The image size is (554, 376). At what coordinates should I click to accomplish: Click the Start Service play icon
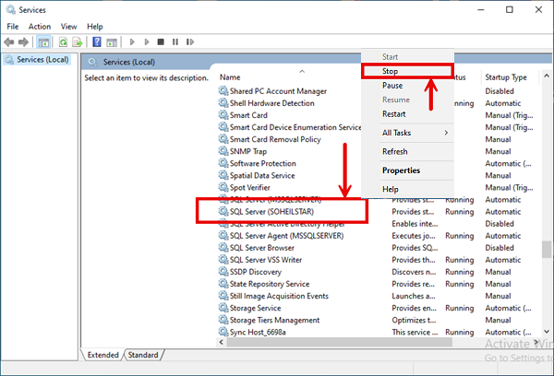[132, 42]
